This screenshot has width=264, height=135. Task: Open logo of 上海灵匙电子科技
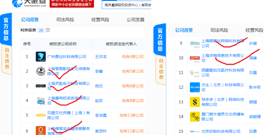click(41, 86)
